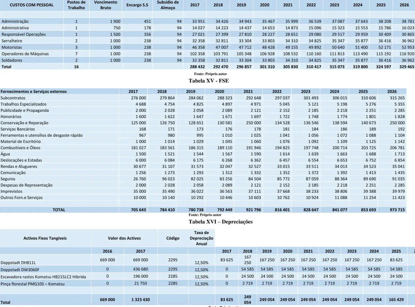Viewport: 415px width, 307px height.
Task: Click the Vencimento Bruto column header
Action: 106,5
